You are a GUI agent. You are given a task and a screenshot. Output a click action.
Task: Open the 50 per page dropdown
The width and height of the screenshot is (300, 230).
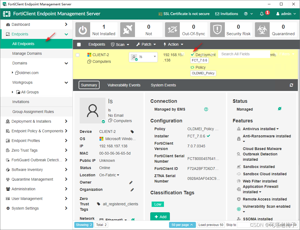point(182,225)
